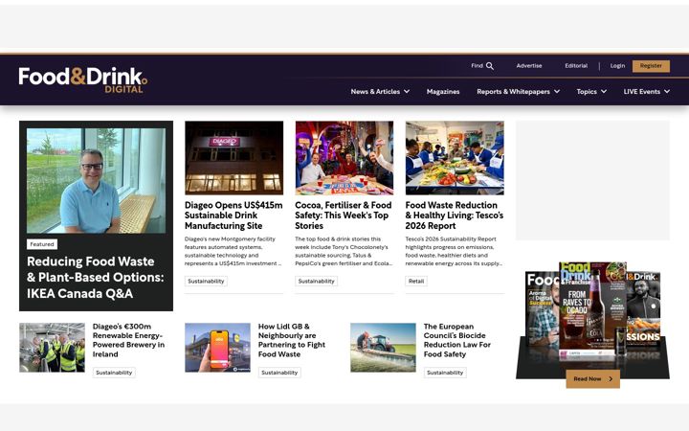
Task: Click the arrow icon on Read Now
Action: (x=611, y=378)
